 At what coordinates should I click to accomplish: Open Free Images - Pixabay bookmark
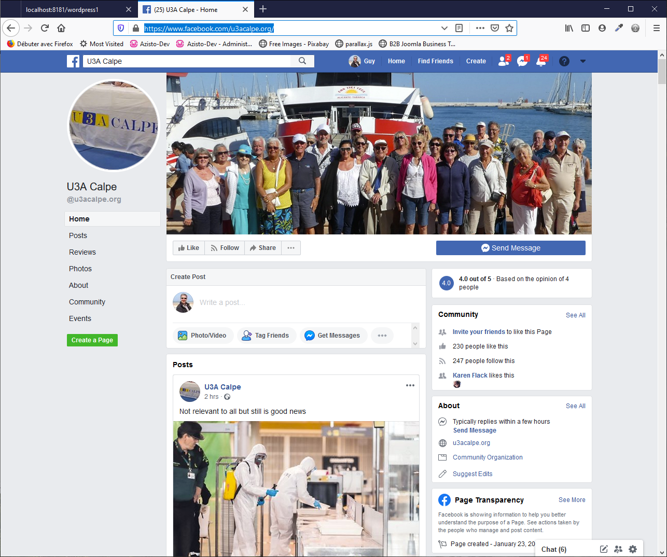point(294,44)
